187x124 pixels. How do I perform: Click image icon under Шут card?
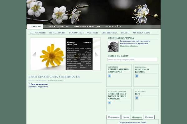(137, 98)
